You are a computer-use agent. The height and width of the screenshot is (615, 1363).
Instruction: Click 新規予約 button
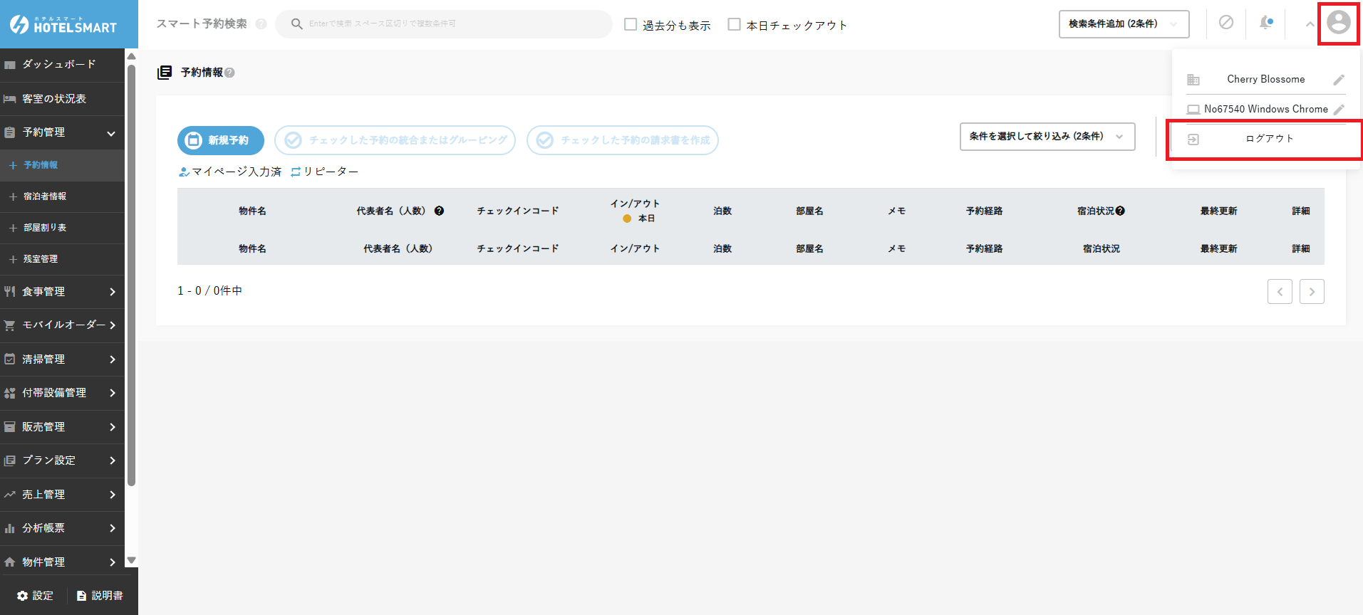point(220,140)
